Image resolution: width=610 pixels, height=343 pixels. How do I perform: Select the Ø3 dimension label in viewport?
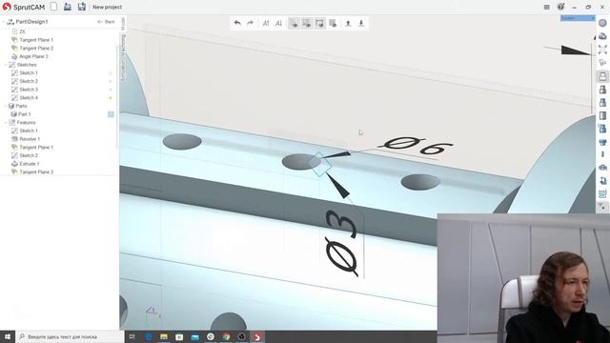341,243
